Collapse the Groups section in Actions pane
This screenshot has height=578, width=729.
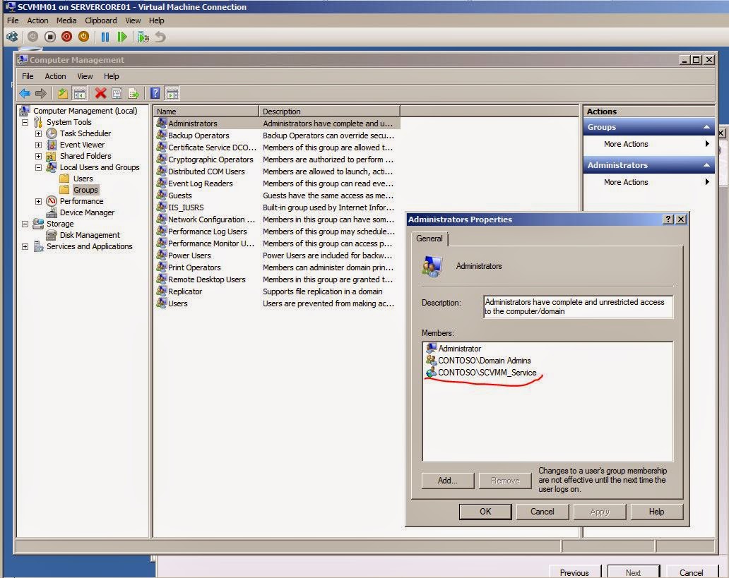click(x=706, y=127)
